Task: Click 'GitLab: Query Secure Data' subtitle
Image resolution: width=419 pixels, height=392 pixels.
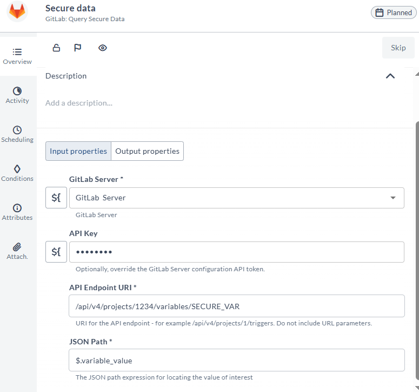Action: coord(85,19)
